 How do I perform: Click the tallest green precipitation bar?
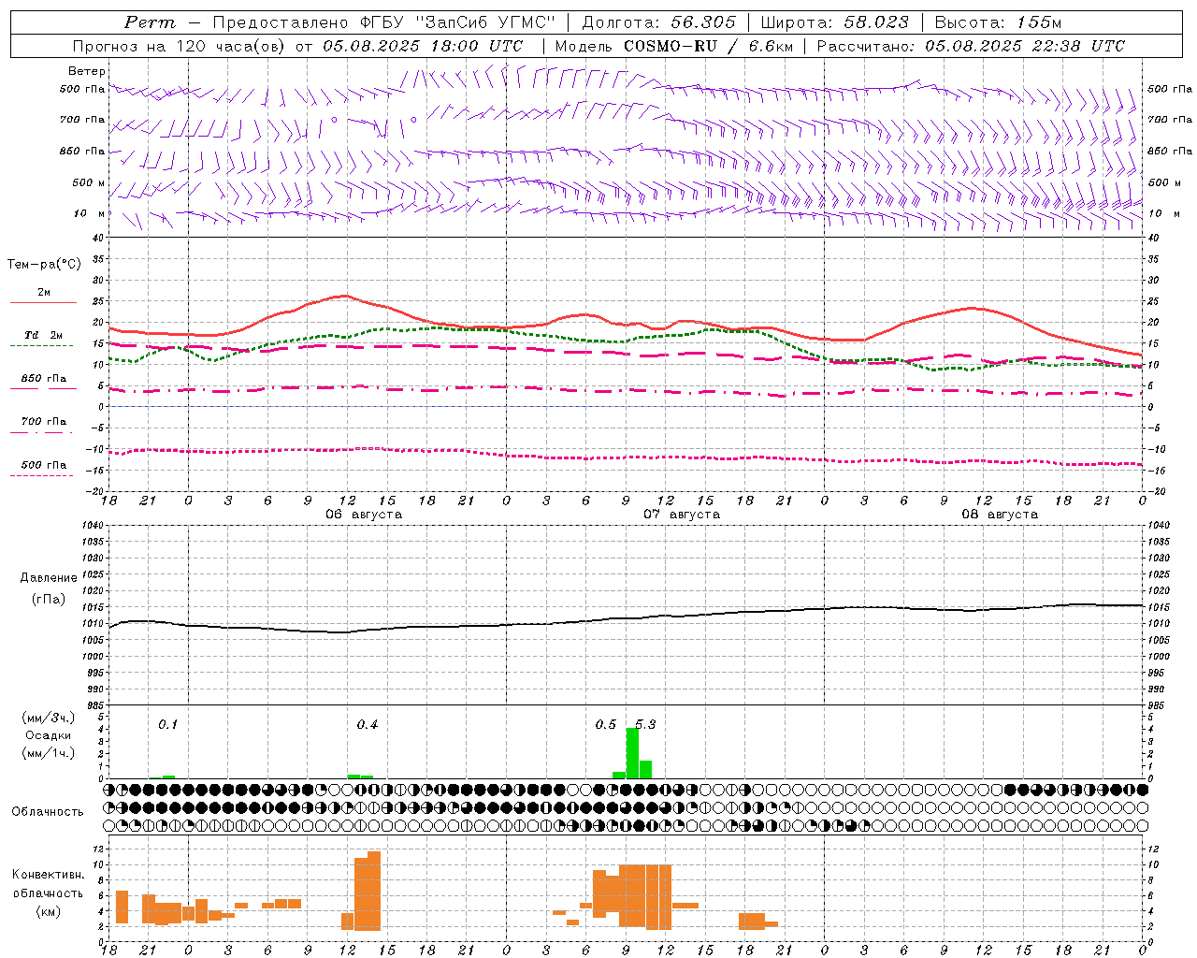click(x=632, y=753)
